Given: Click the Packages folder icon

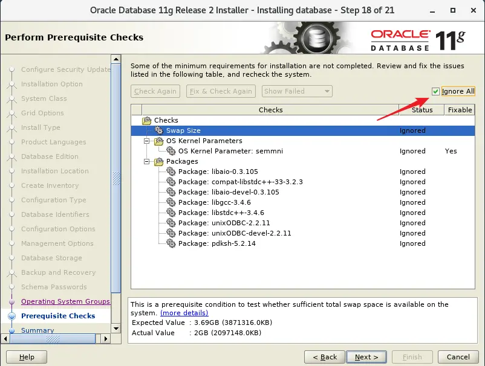Looking at the screenshot, I should pyautogui.click(x=158, y=161).
